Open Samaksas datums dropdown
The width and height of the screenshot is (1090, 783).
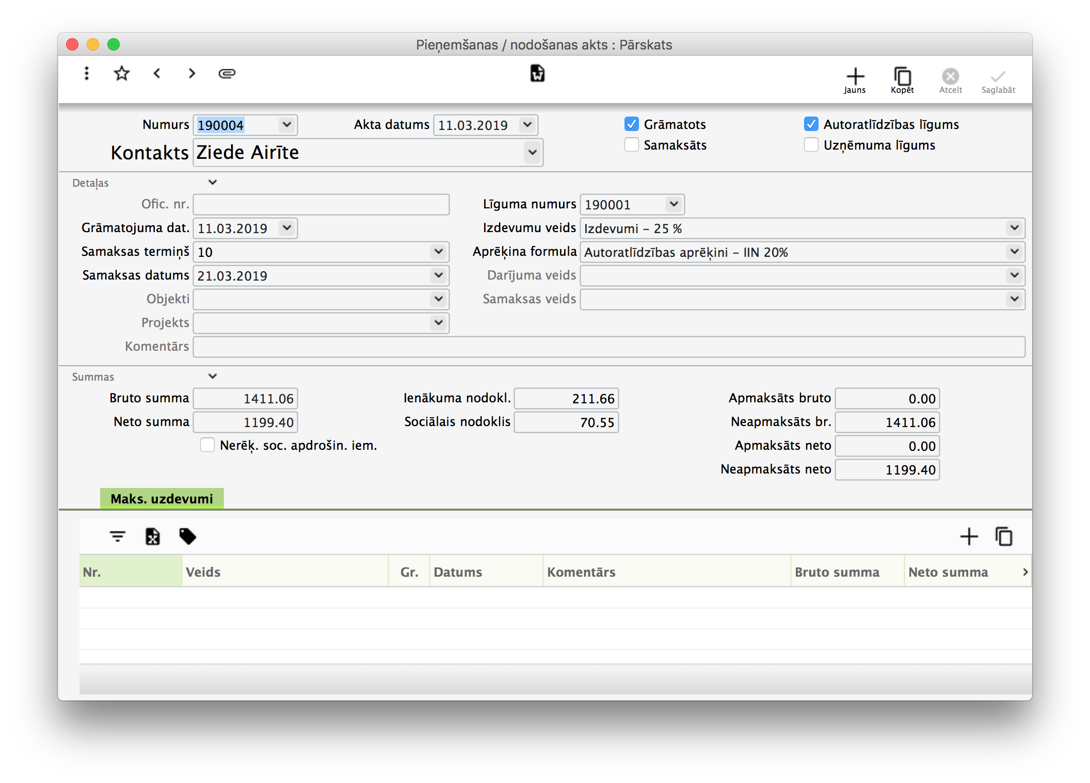pyautogui.click(x=438, y=275)
